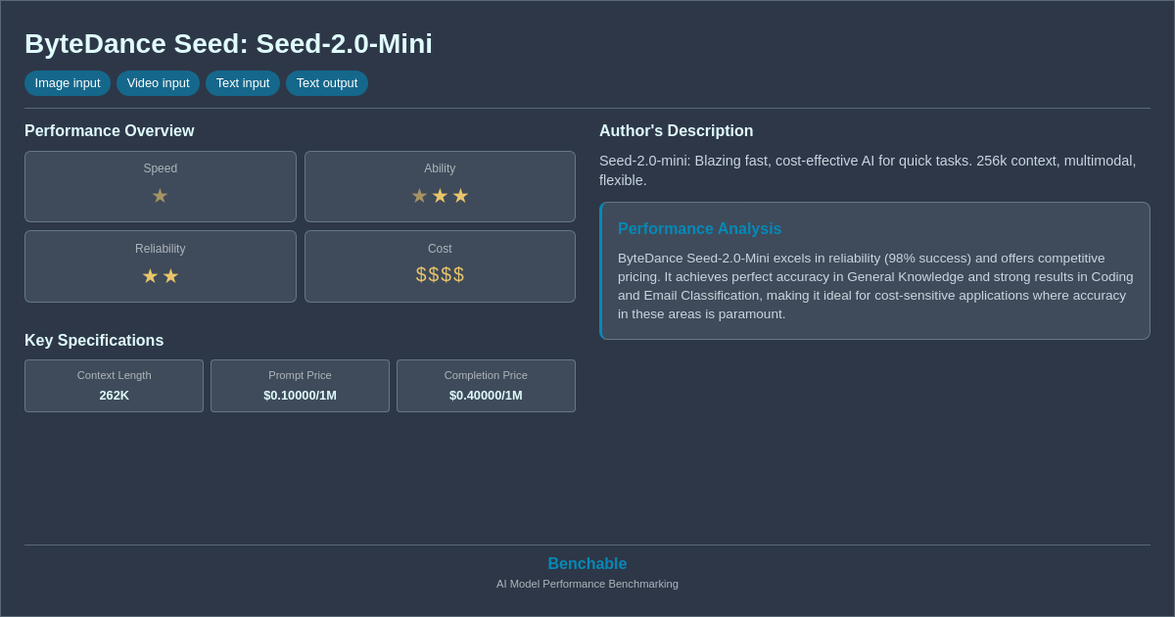Screen dimensions: 1175x617
Task: Click the Text input tag
Action: (243, 83)
